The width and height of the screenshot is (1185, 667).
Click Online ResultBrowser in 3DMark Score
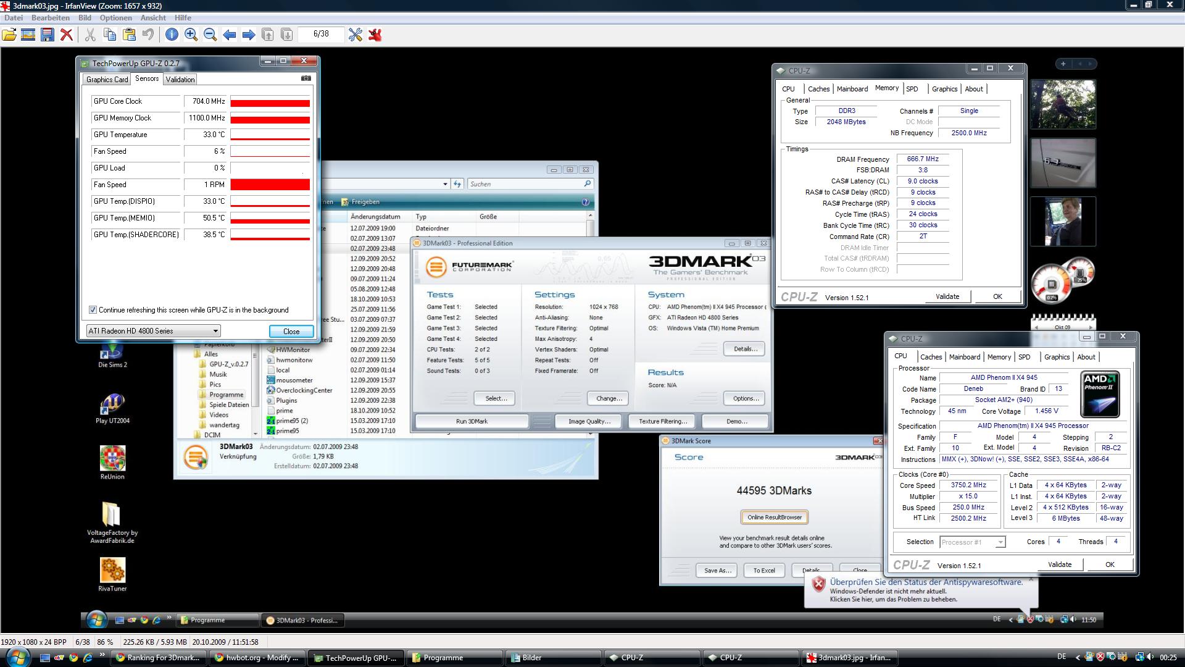774,518
